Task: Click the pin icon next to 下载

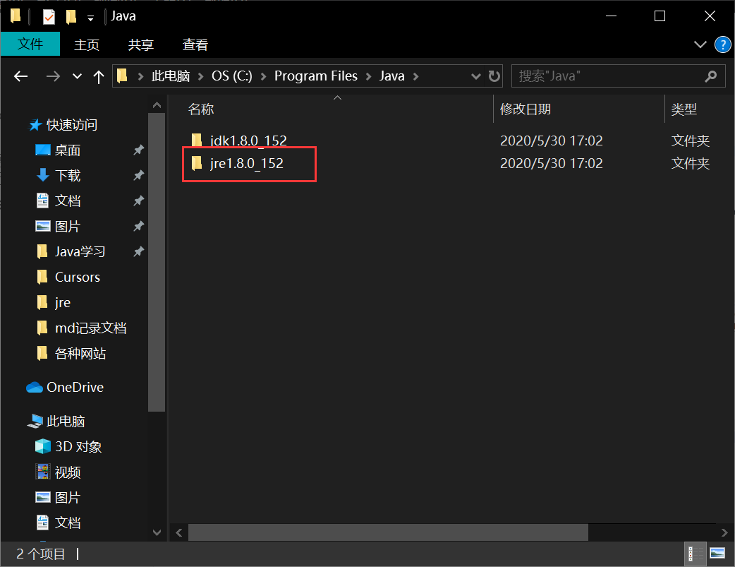Action: click(x=138, y=176)
